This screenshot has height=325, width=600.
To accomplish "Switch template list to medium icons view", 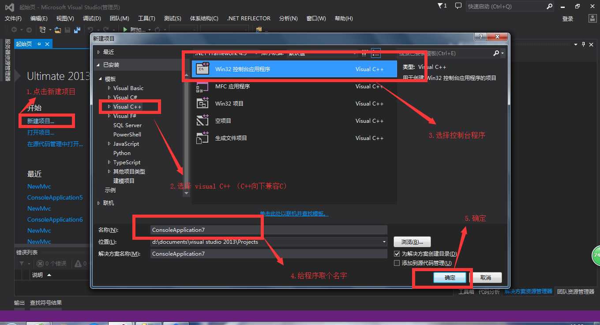I will click(375, 53).
